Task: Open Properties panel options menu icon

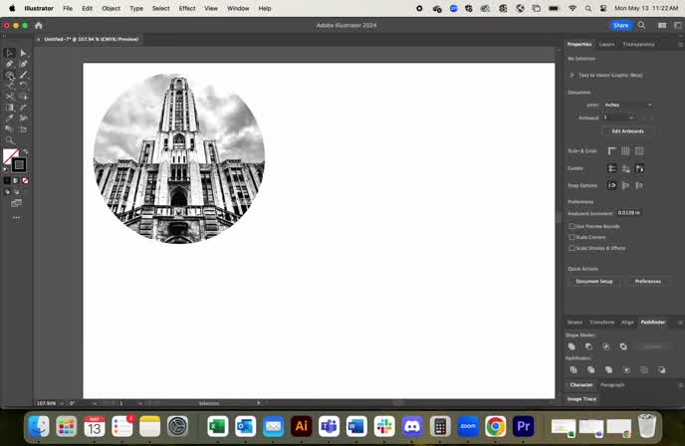Action: 680,44
